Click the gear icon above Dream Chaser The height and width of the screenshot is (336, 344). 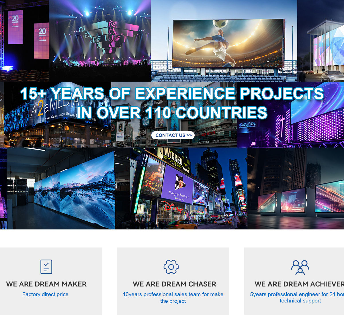[171, 267]
